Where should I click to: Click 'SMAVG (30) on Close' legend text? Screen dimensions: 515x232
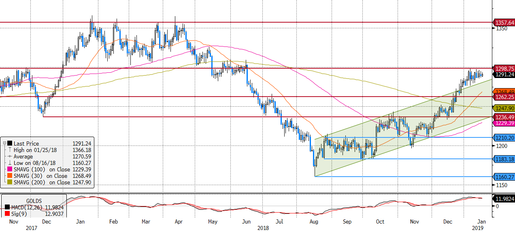[40, 176]
